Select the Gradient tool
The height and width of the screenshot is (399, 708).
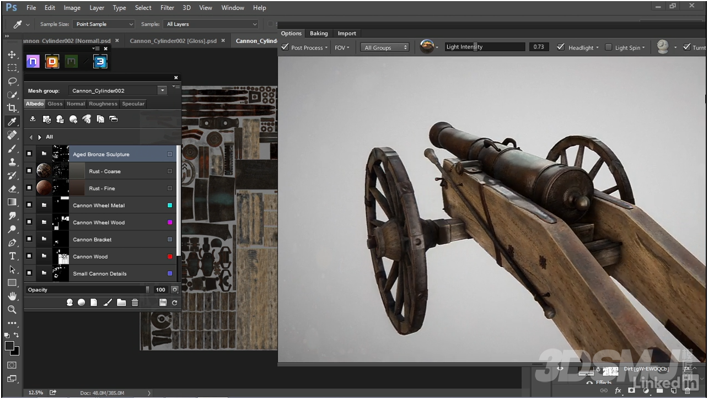pyautogui.click(x=12, y=202)
